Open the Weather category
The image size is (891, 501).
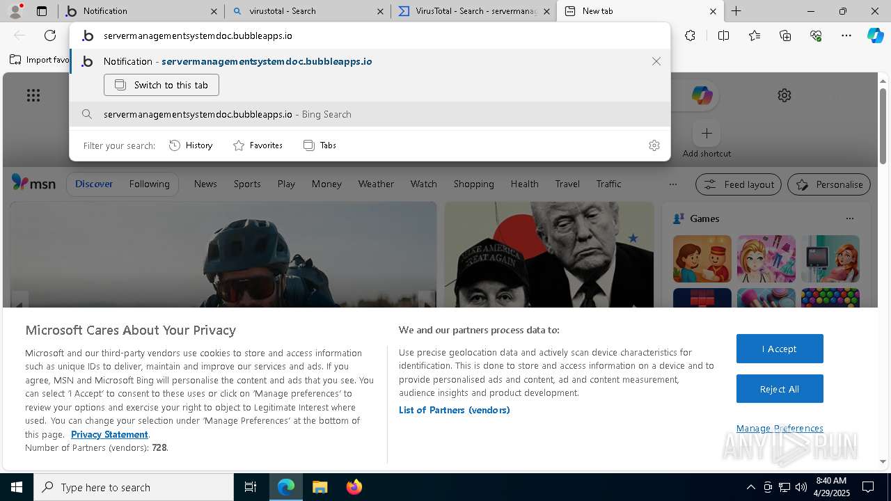pyautogui.click(x=376, y=184)
